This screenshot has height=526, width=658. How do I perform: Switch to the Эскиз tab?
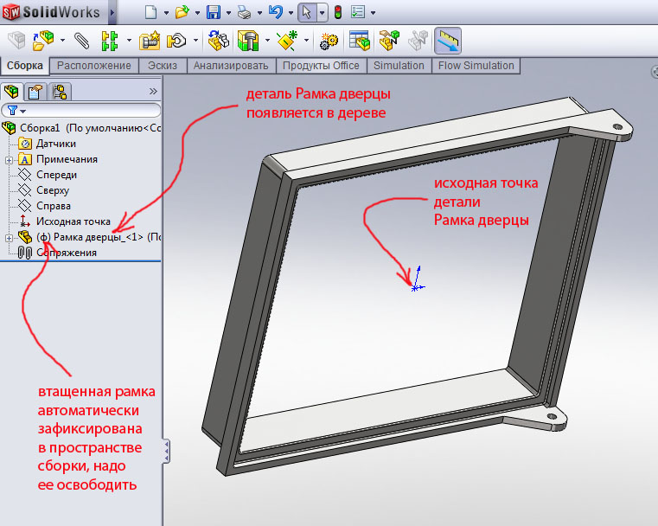pyautogui.click(x=163, y=66)
